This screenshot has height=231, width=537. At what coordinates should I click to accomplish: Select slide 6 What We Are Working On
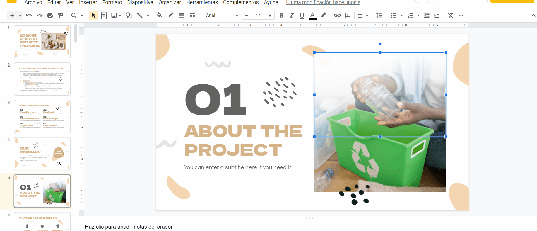(42, 222)
